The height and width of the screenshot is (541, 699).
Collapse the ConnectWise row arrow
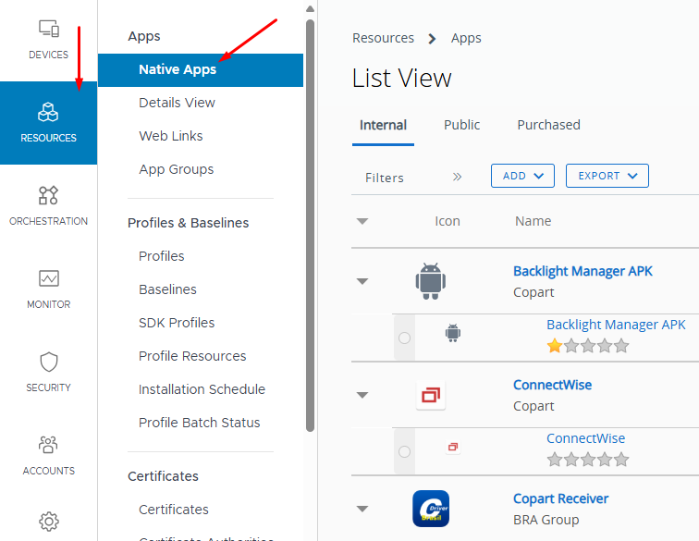[362, 395]
